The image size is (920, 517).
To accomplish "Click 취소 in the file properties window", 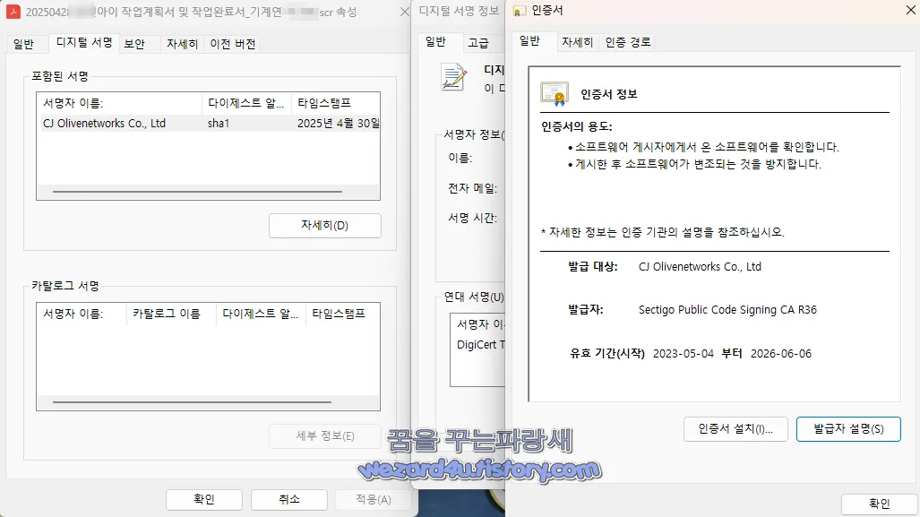I will coord(289,499).
